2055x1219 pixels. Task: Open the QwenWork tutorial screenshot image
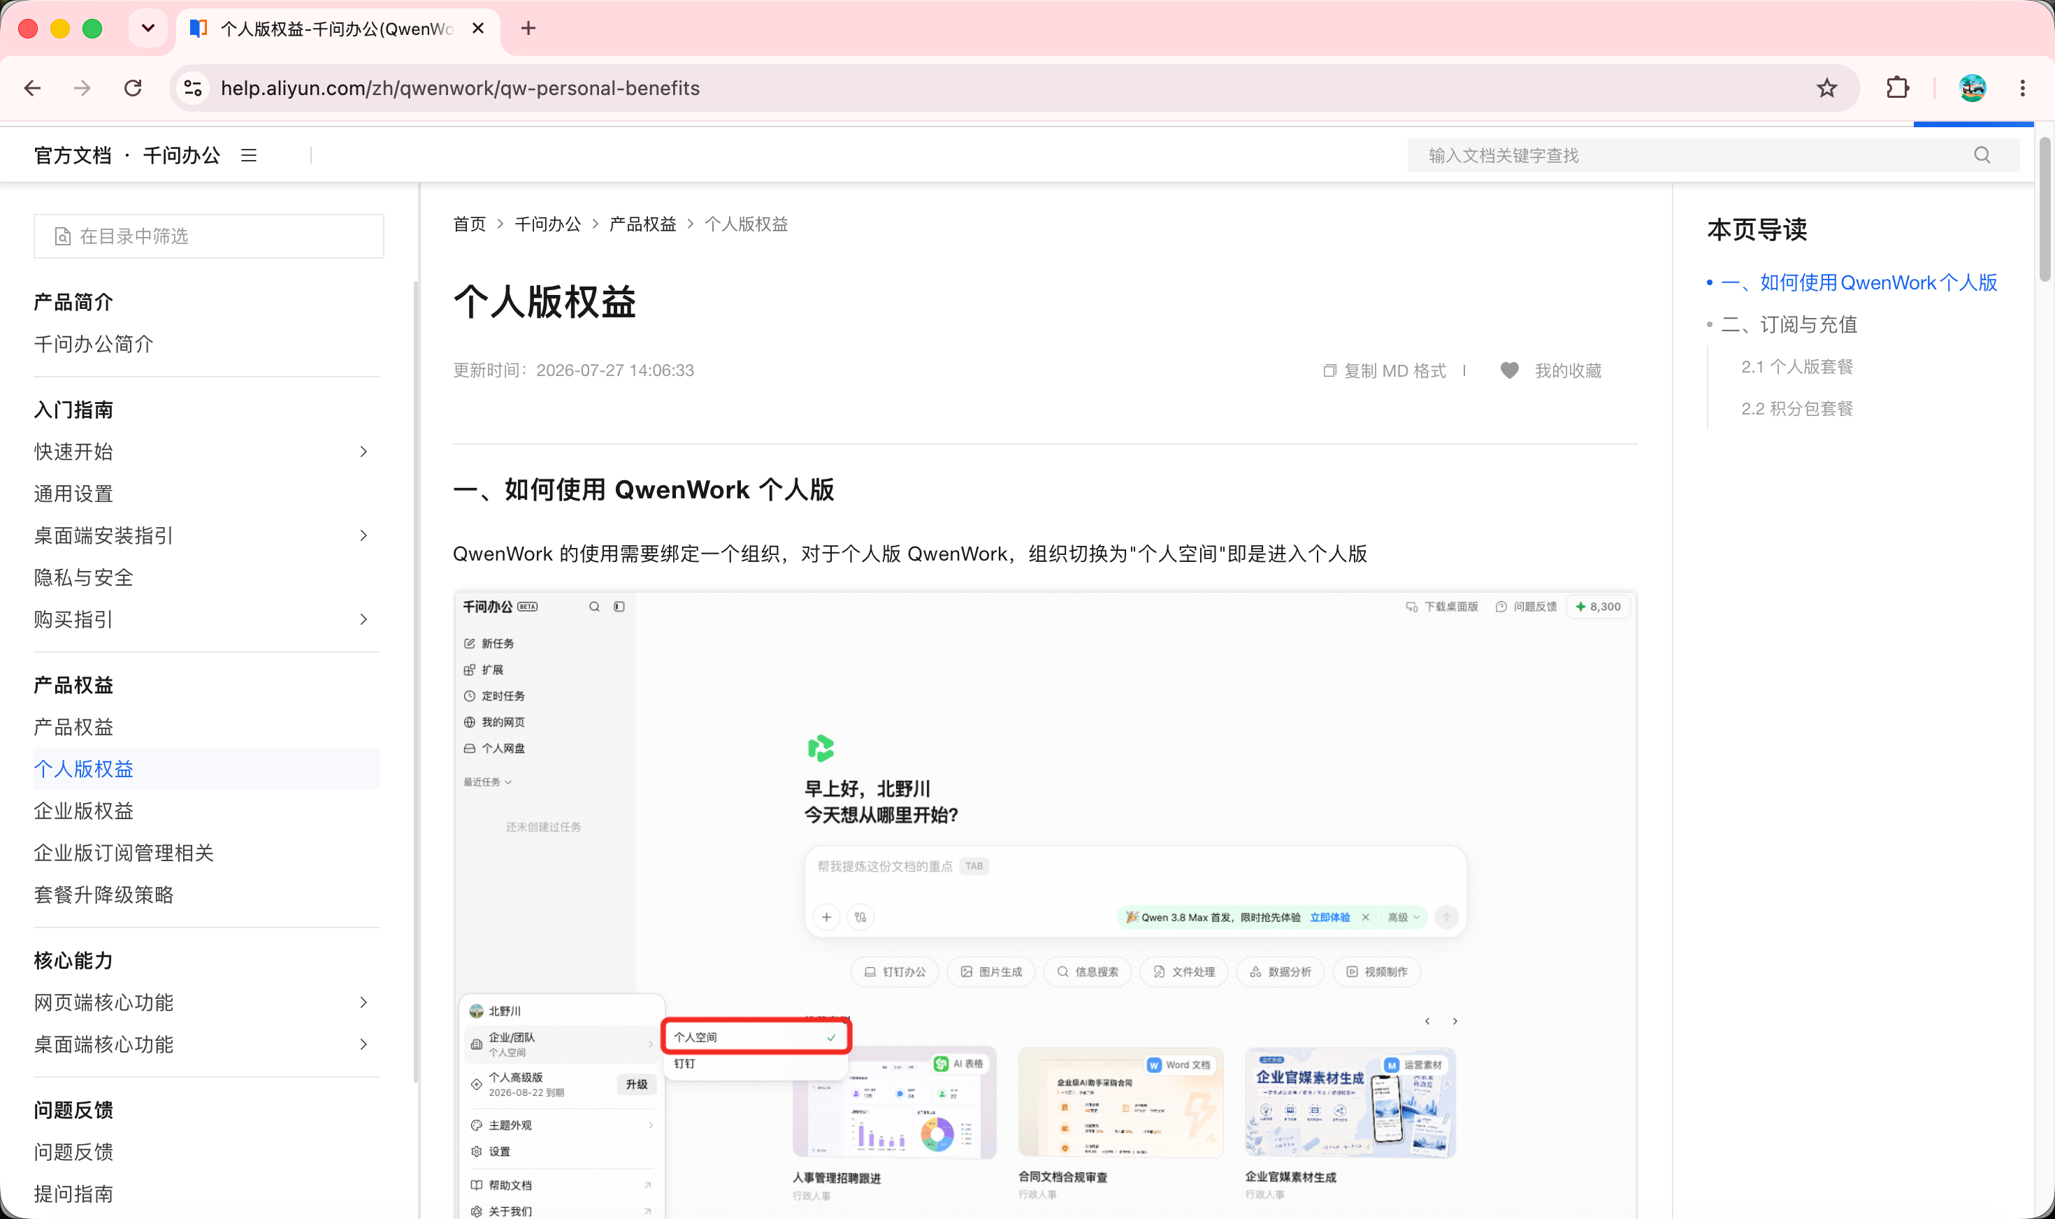(x=1045, y=904)
